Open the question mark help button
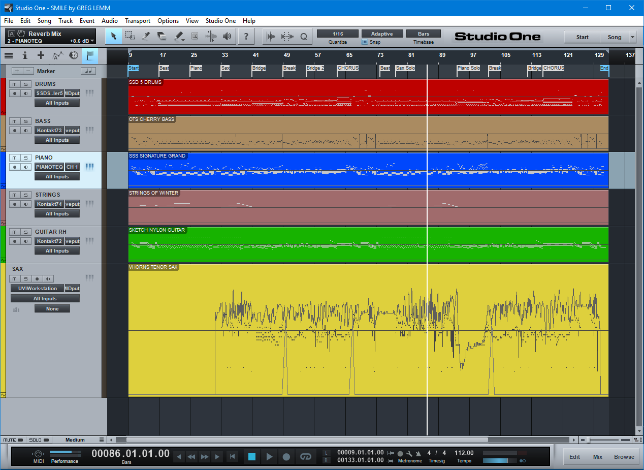 (x=246, y=36)
